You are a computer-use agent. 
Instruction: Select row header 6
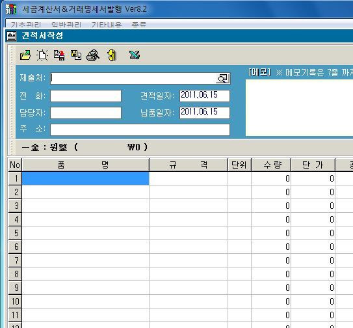[x=15, y=247]
